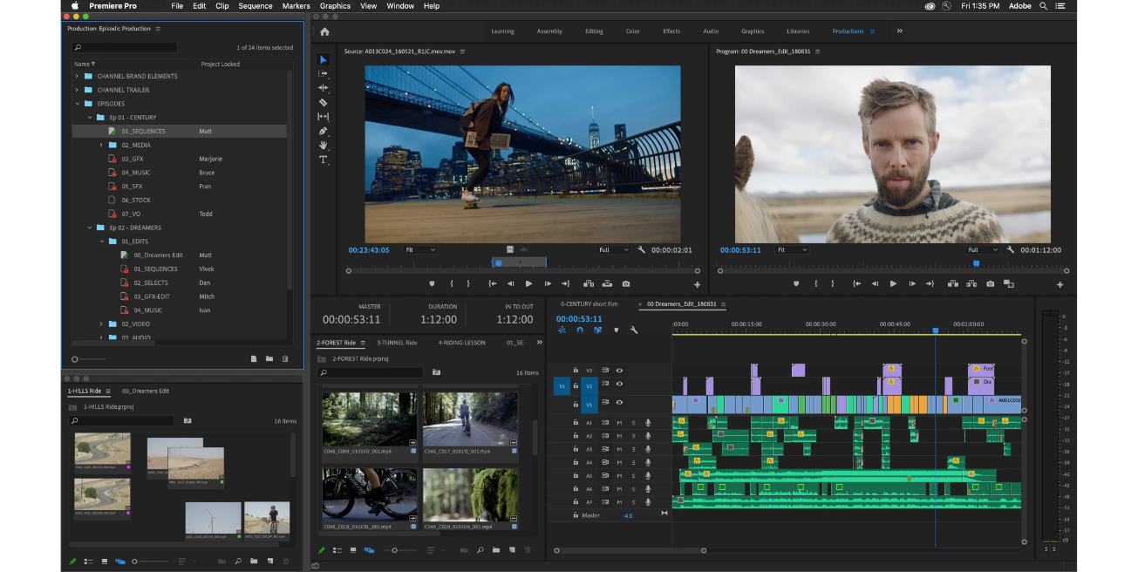Click search icon at FOREST Ride bin bottom
Viewport: 1138px width, 572px height.
pos(480,550)
